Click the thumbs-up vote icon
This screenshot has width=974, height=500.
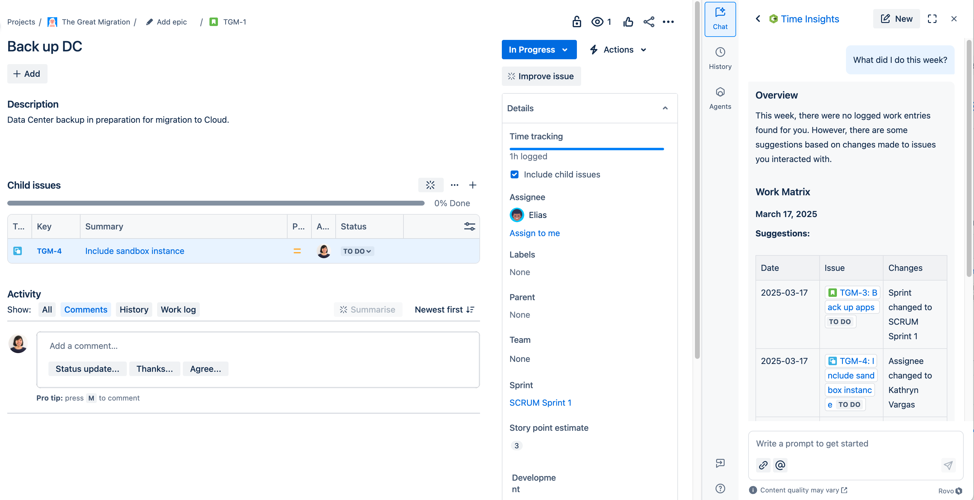tap(628, 22)
